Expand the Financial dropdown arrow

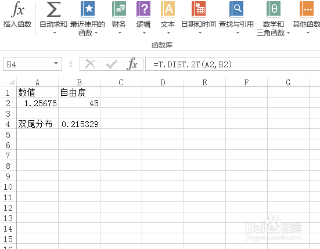(120, 33)
